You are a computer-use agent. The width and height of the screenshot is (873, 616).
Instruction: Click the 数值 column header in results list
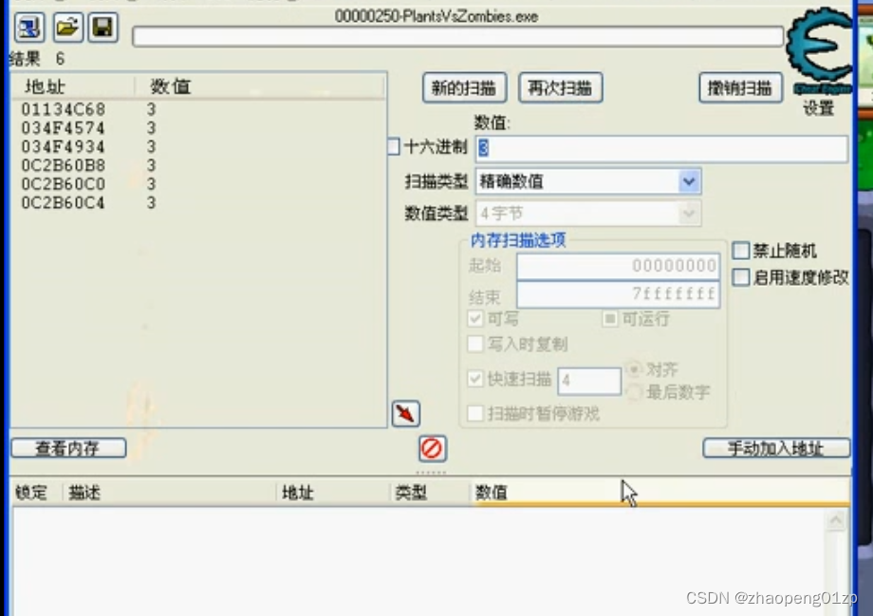pos(171,85)
